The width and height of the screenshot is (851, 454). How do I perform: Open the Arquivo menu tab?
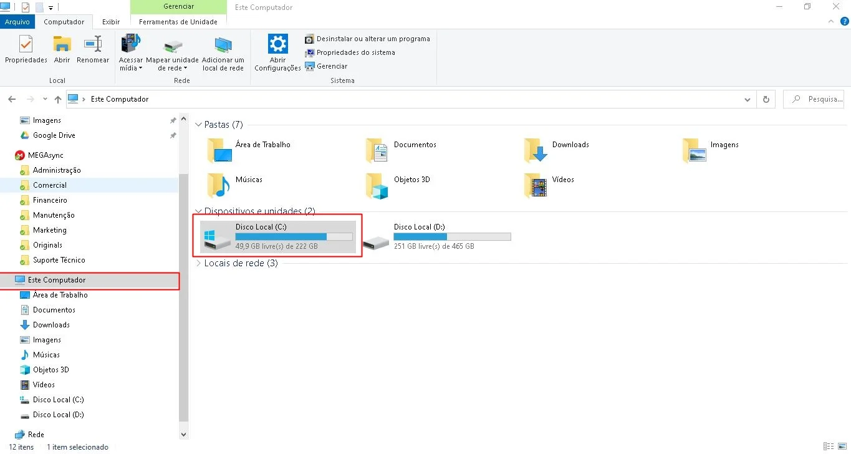[x=17, y=22]
